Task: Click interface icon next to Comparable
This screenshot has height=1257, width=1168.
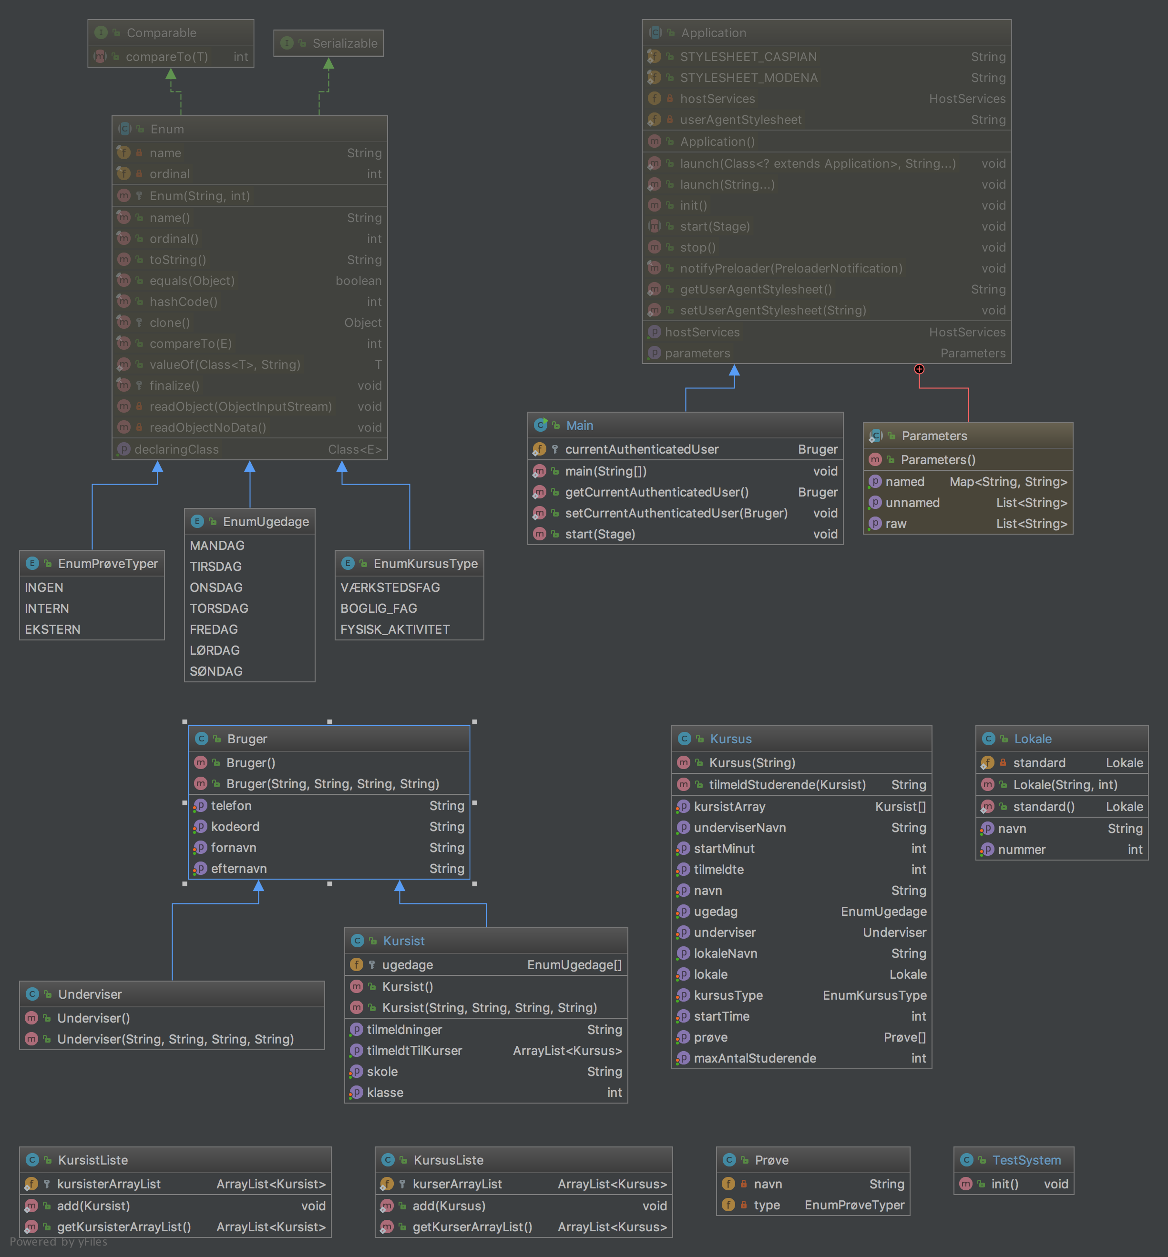Action: [x=101, y=32]
